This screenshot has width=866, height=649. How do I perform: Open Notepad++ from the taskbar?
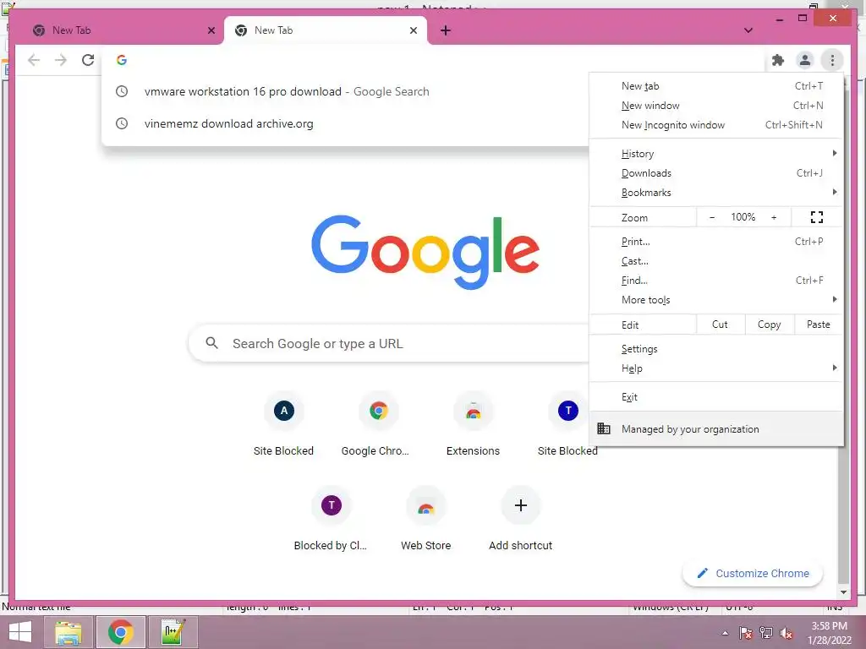tap(173, 632)
